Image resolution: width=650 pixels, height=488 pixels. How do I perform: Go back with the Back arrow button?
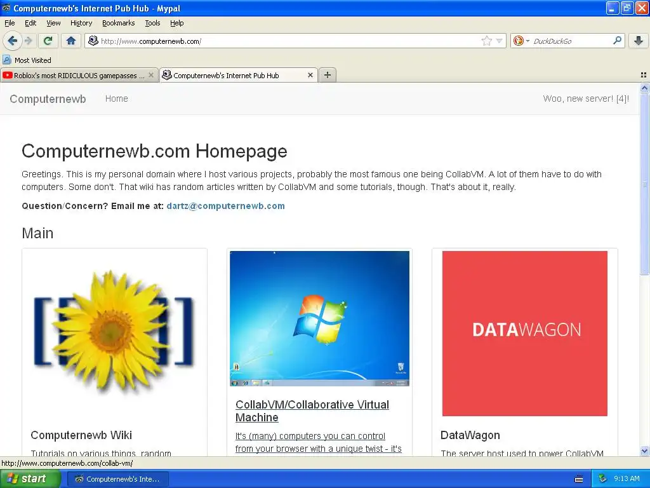[x=12, y=41]
